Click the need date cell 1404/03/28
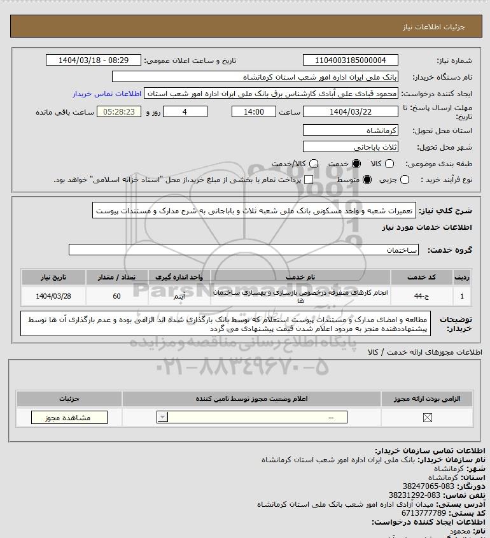Viewport: 490px width, 538px height. click(x=53, y=296)
